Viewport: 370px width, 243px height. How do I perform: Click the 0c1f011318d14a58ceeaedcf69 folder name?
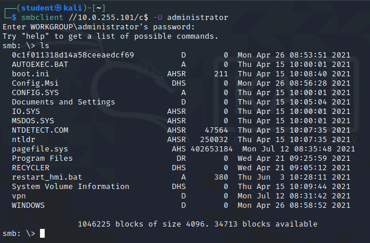coord(73,55)
